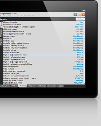This screenshot has height=126, width=101.
Task: Switch to the Adaptacje tab
Action: [42, 86]
